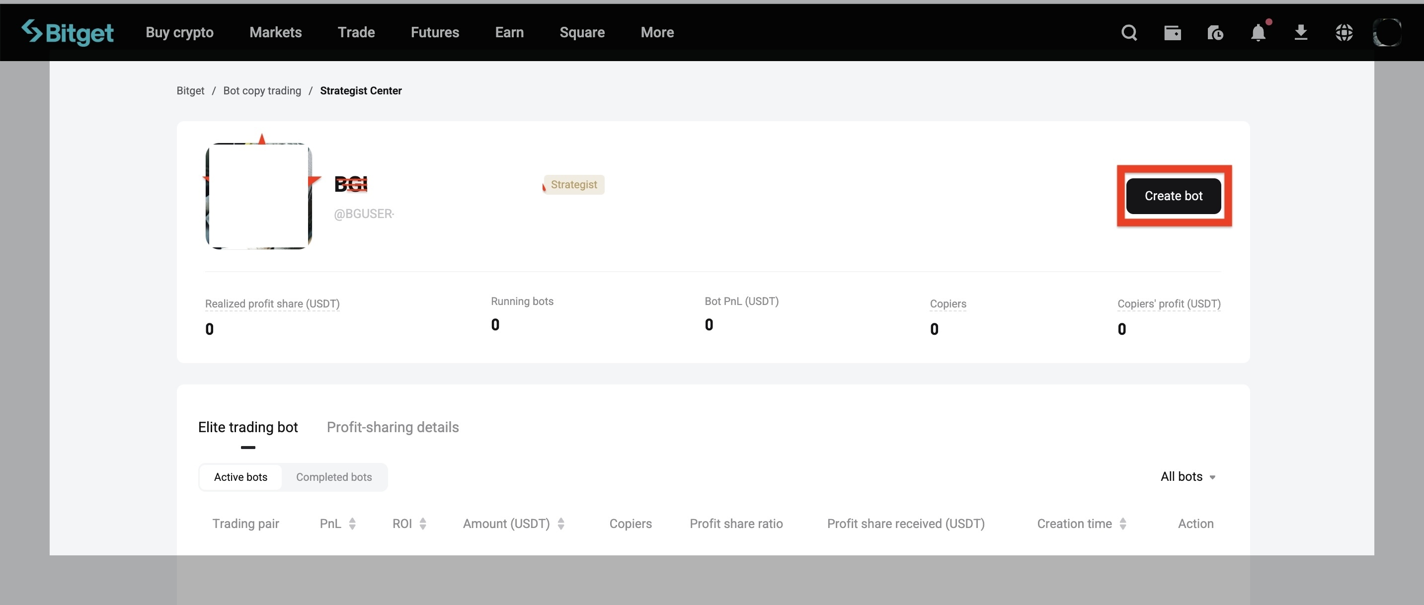This screenshot has height=605, width=1424.
Task: View order history via the clock-document icon
Action: 1215,33
